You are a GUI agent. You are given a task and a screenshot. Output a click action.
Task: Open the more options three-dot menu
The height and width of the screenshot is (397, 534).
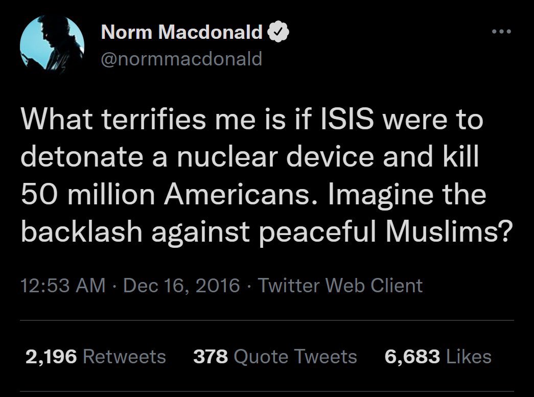[x=502, y=32]
